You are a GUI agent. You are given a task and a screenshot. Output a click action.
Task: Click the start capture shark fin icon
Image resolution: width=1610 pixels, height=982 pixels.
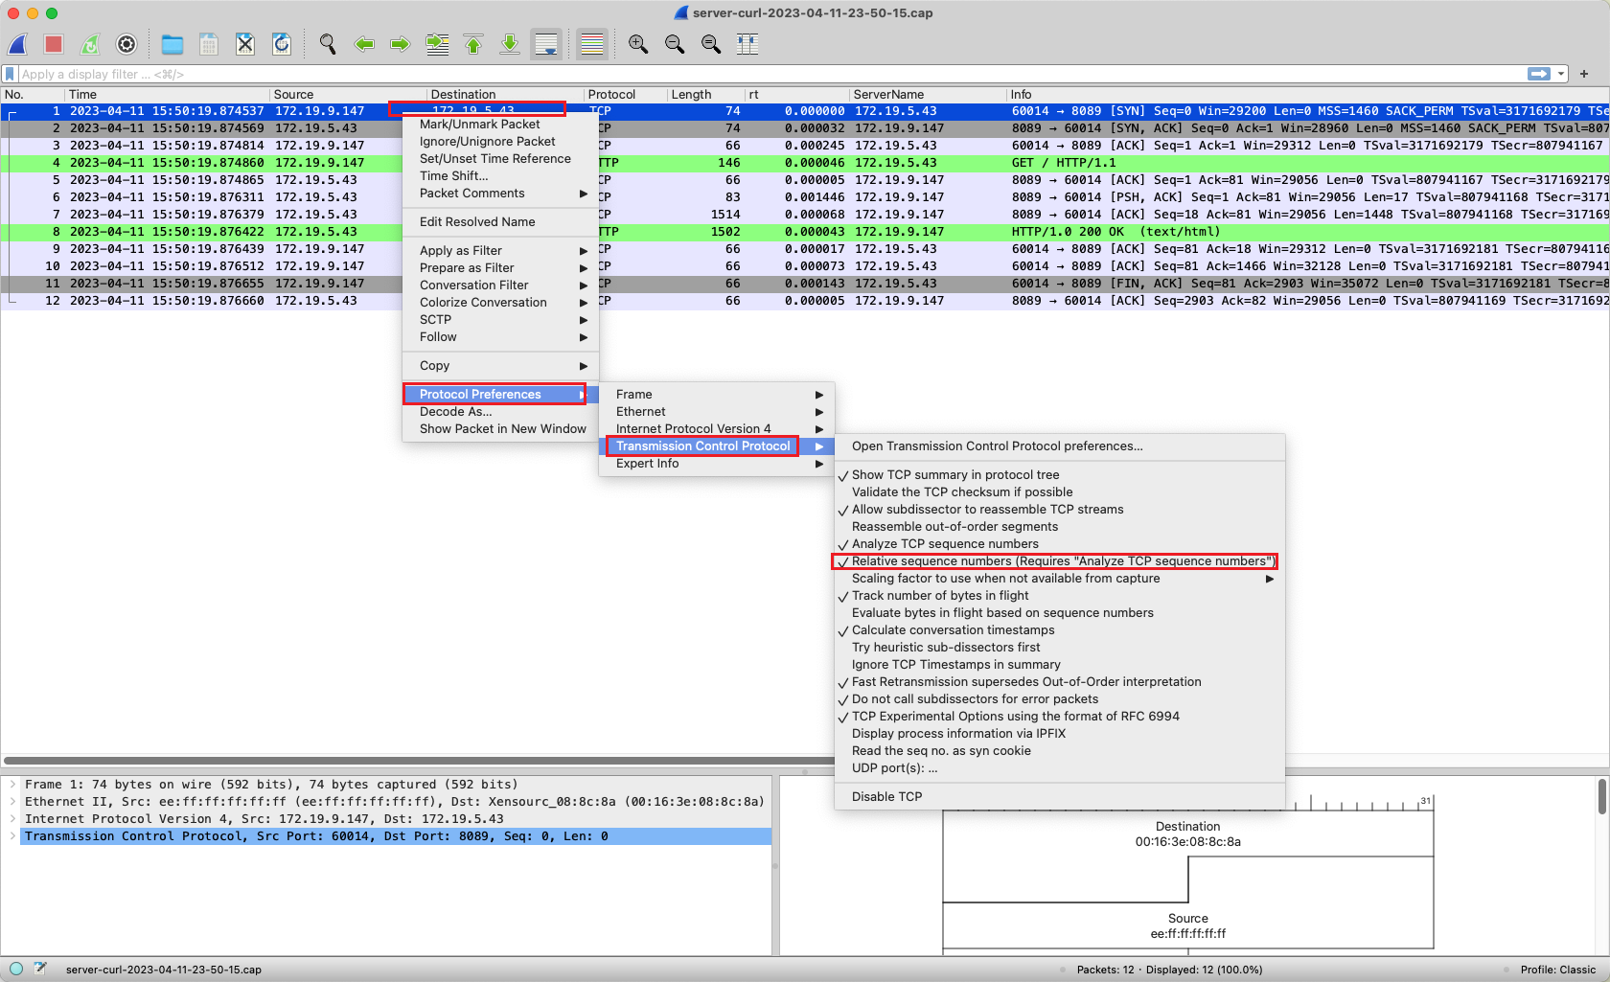[18, 44]
